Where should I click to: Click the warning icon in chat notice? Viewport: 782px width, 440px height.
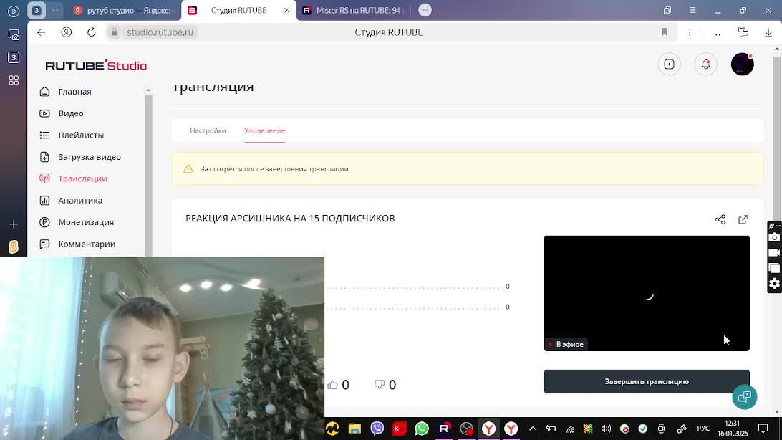click(x=188, y=169)
